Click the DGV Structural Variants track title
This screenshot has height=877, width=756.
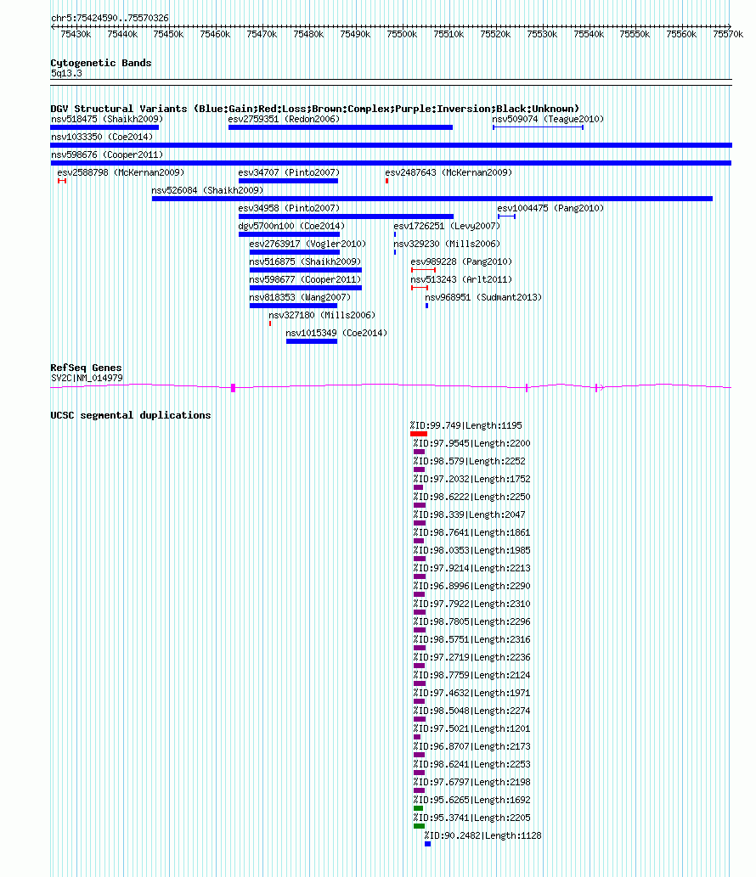(315, 109)
